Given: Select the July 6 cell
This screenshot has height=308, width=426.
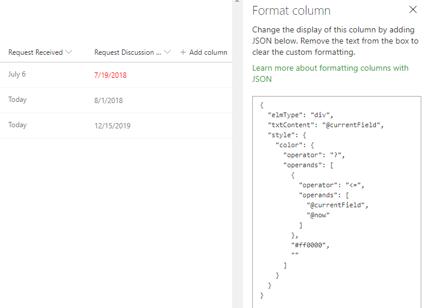Looking at the screenshot, I should [x=17, y=75].
